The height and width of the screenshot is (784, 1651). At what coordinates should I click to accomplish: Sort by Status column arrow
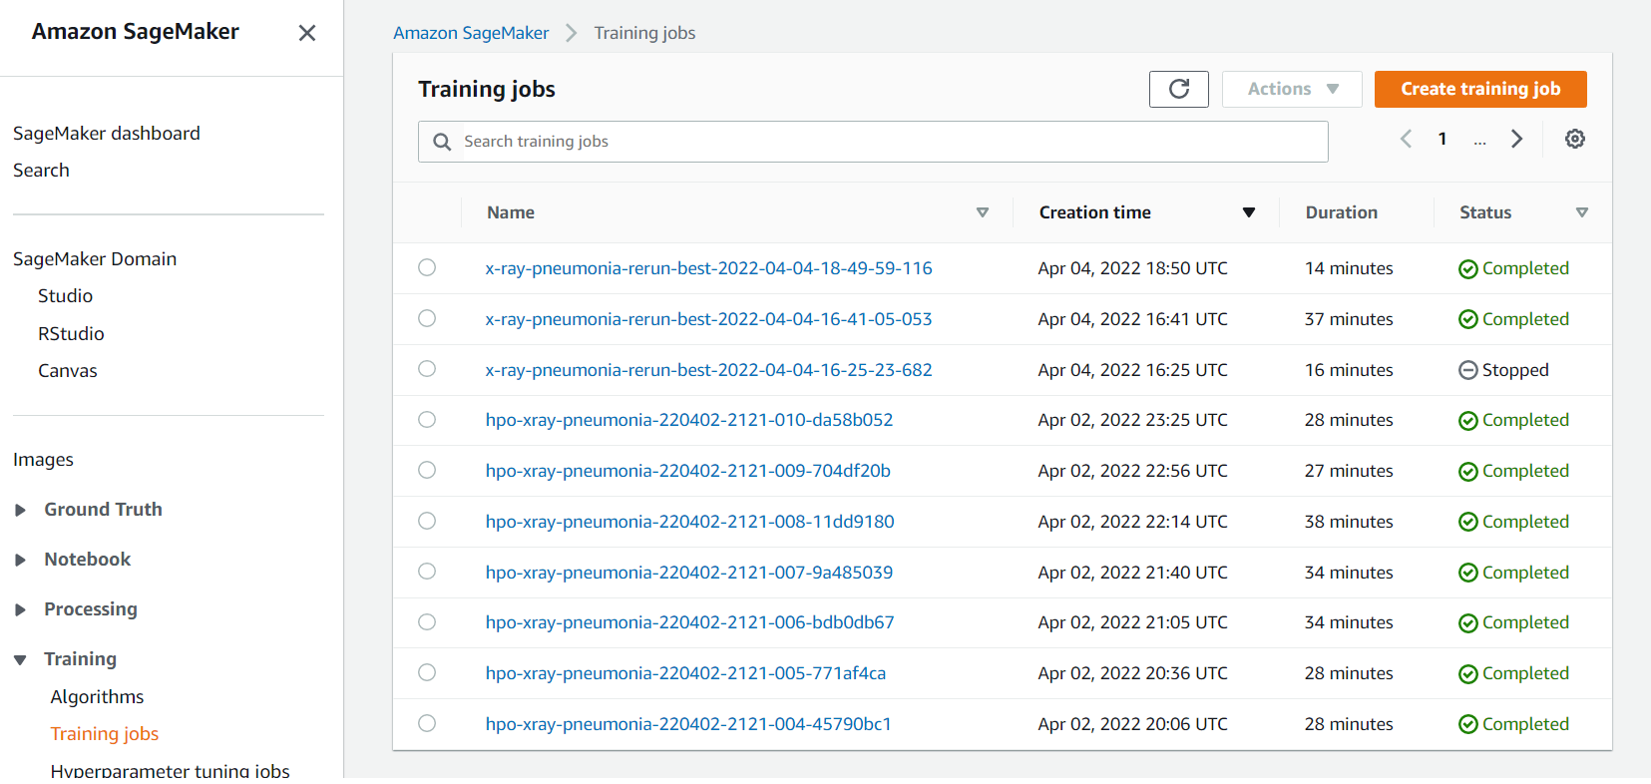tap(1581, 212)
